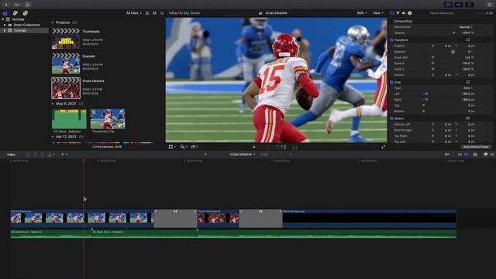Image resolution: width=496 pixels, height=279 pixels.
Task: Toggle the Inspector panel visibility button
Action: [470, 5]
